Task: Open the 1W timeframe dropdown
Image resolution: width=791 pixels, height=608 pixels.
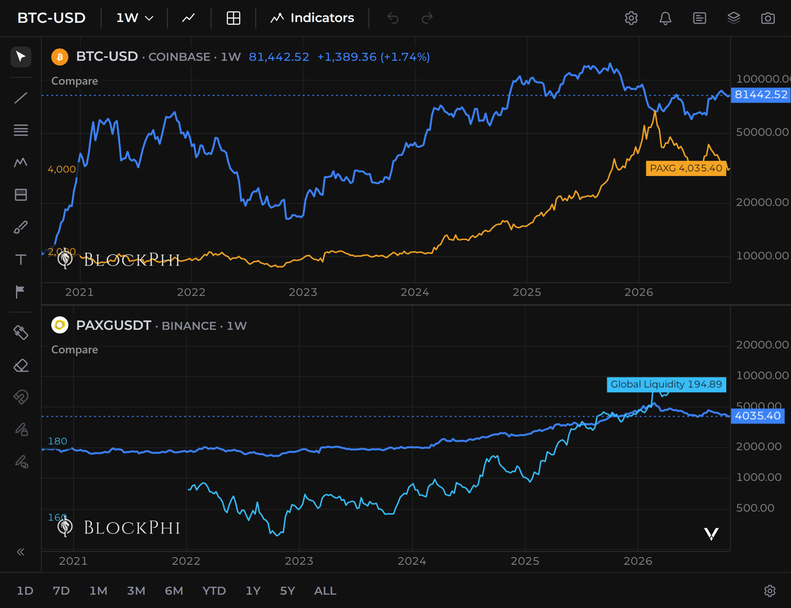Action: pyautogui.click(x=134, y=18)
